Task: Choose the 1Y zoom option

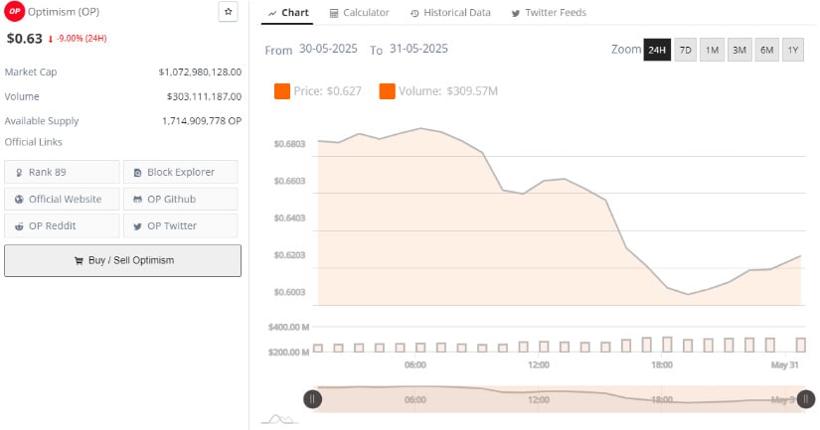Action: [793, 50]
